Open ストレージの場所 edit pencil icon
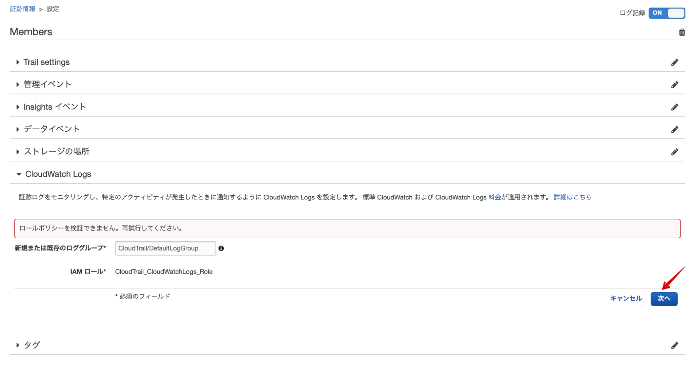 tap(675, 151)
